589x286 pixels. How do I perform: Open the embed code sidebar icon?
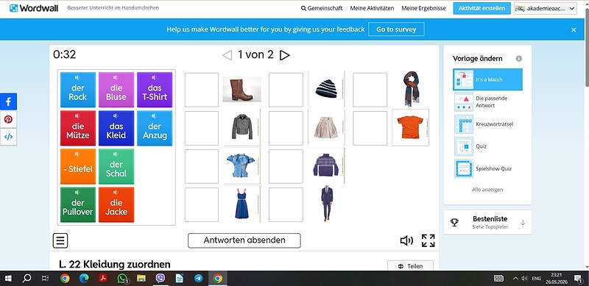(8, 137)
